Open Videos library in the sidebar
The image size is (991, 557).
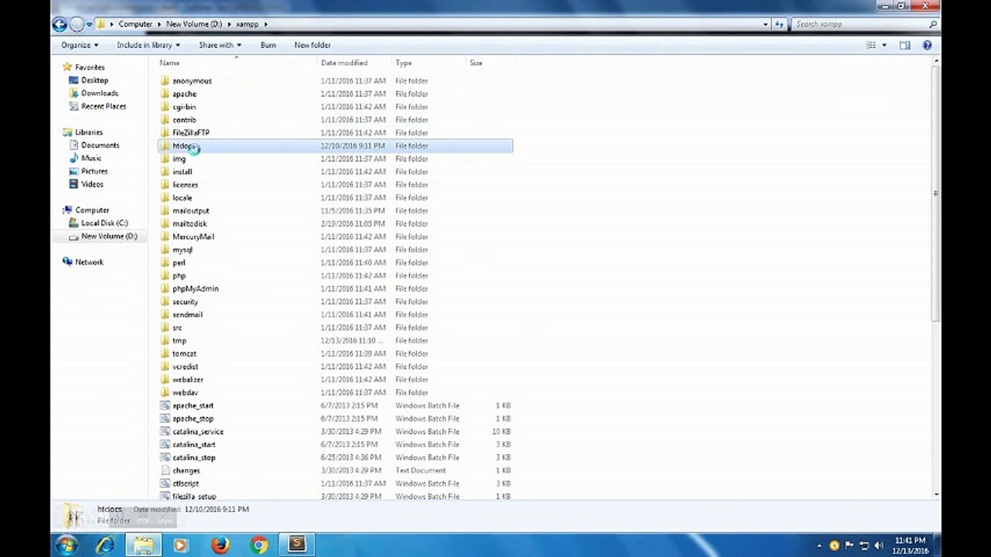92,184
